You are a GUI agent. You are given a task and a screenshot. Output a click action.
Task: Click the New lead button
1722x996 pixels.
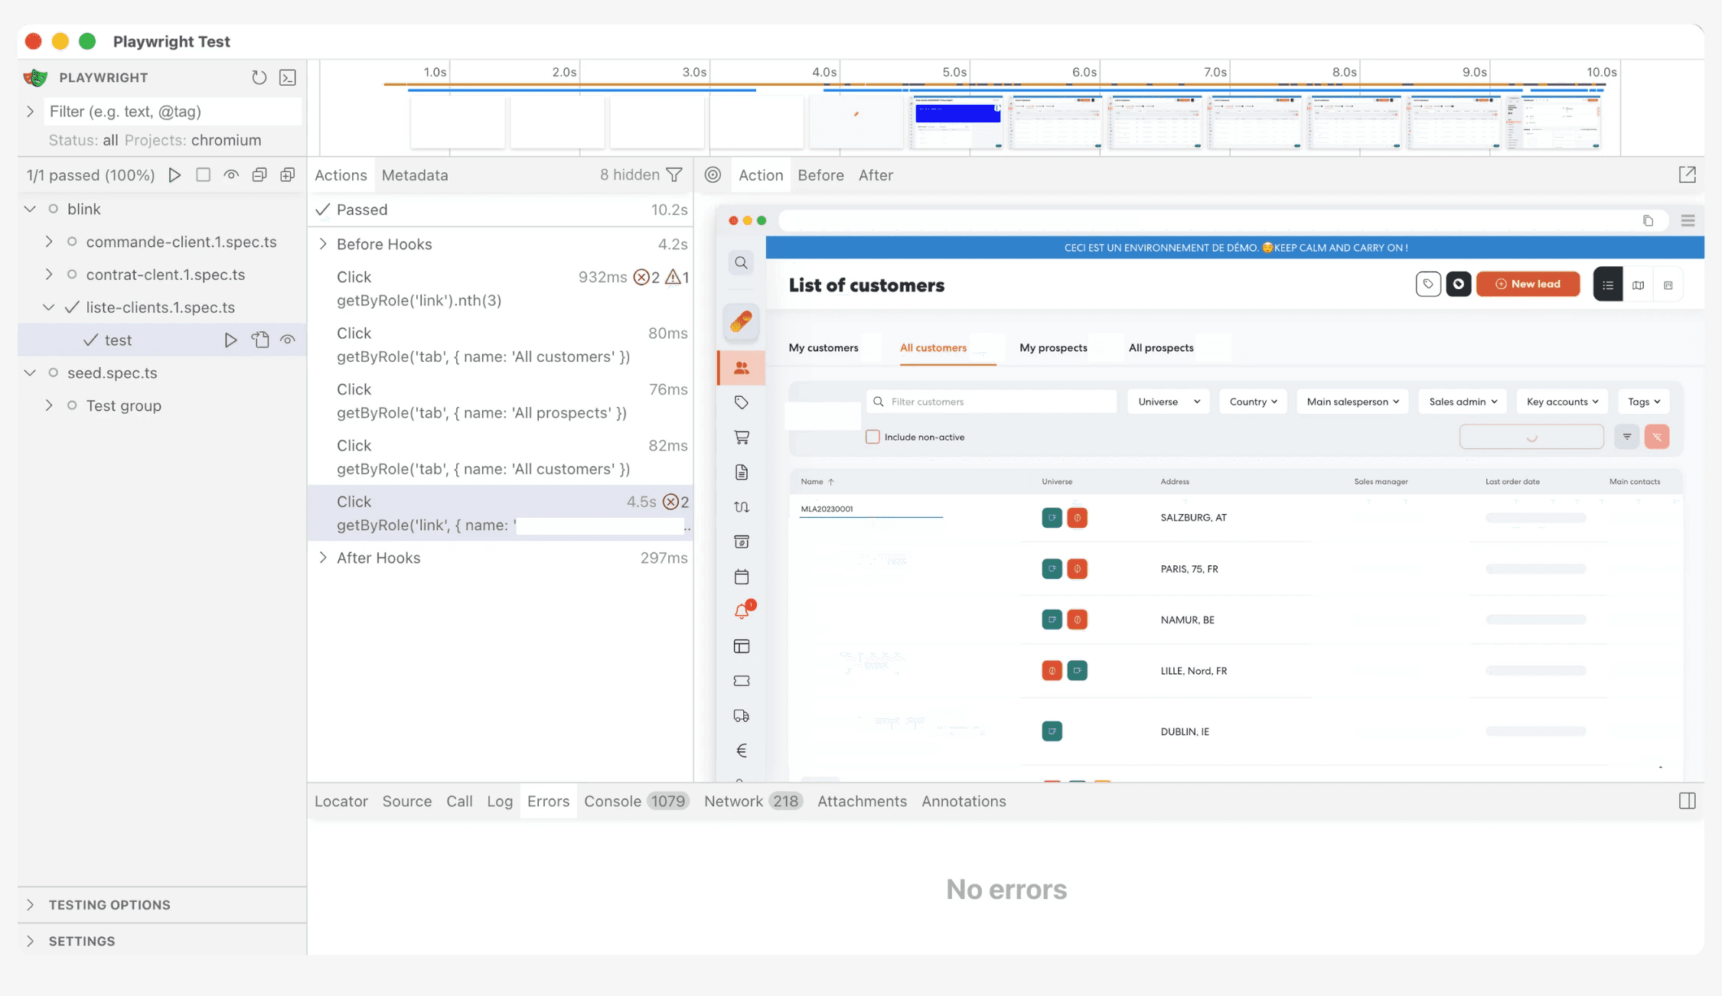click(1528, 284)
